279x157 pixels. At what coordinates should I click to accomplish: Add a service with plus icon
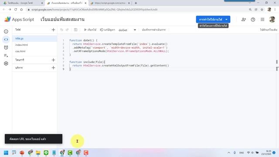tap(53, 68)
